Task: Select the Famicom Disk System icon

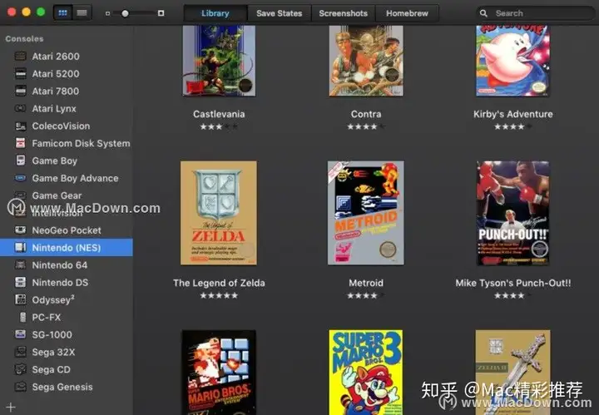Action: (20, 143)
